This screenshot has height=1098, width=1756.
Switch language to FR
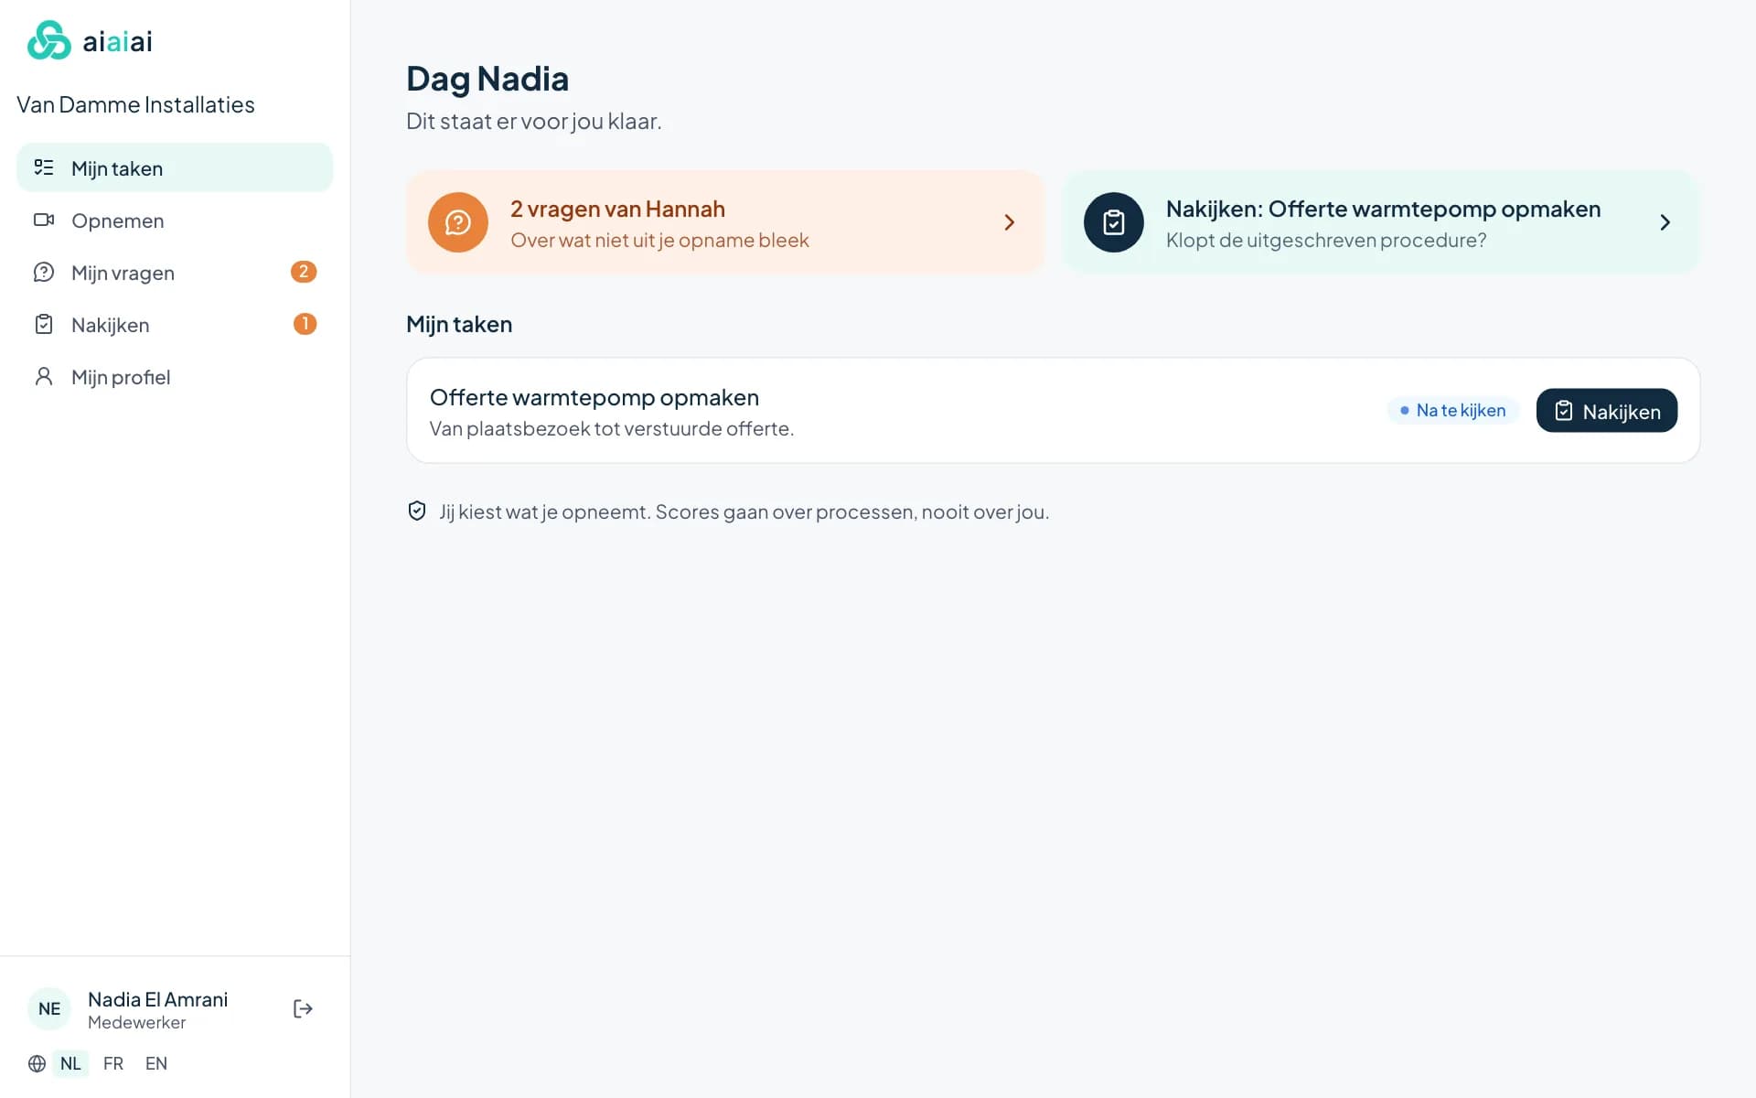pyautogui.click(x=113, y=1063)
